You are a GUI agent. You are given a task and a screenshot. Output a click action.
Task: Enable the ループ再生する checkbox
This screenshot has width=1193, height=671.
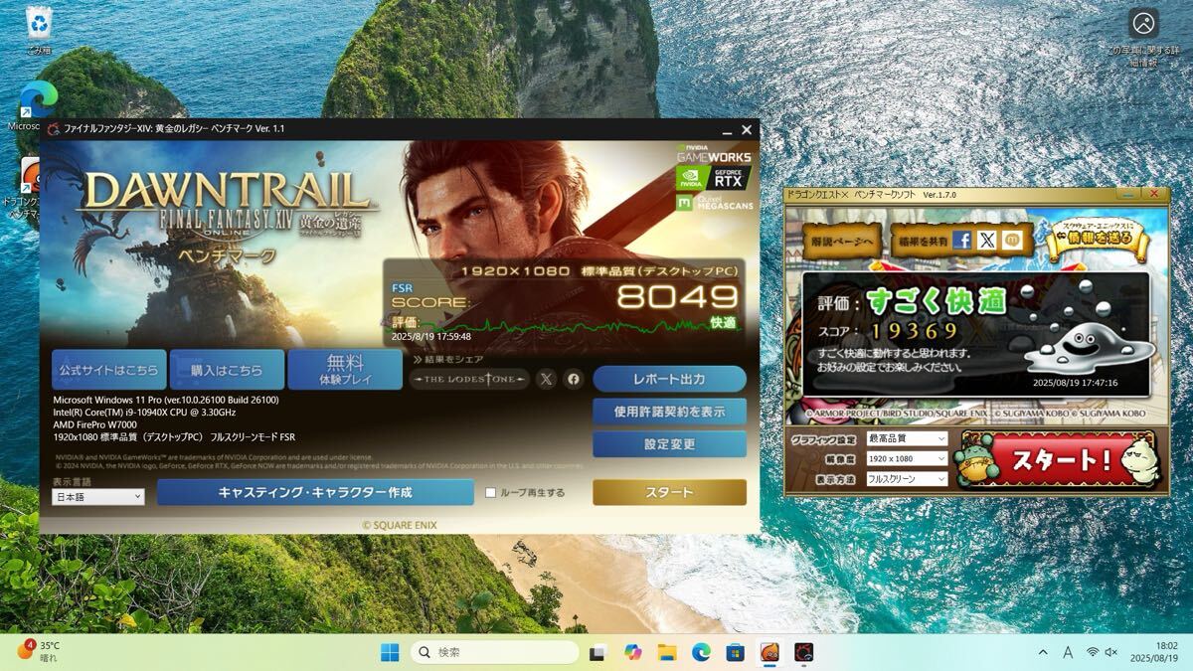tap(490, 492)
